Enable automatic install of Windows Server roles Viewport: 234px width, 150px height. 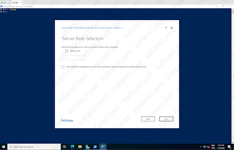63,67
